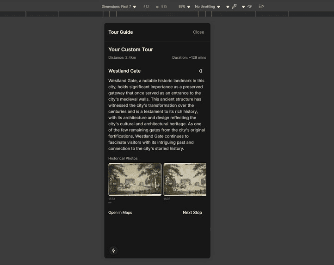
Task: Click the eyedropper icon in the device toolbar
Action: tap(235, 6)
